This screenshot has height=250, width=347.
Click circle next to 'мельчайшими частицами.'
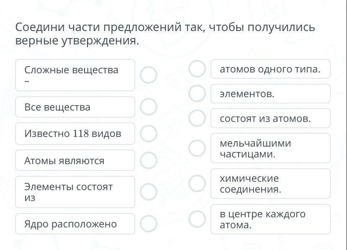pos(197,148)
